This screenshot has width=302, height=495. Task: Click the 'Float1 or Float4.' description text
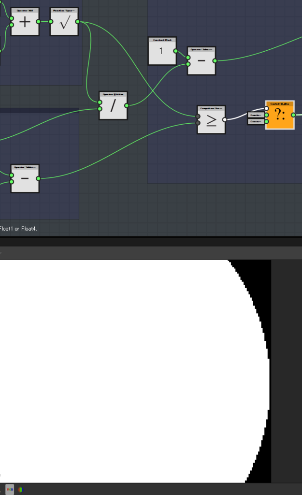(x=18, y=229)
